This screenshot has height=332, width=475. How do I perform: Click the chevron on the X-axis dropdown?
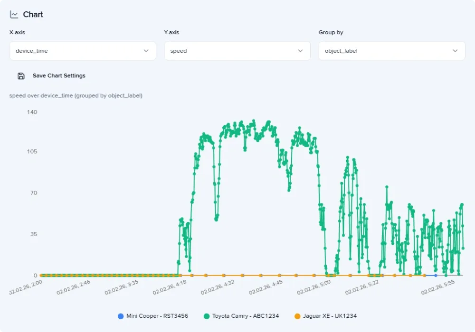pos(147,50)
